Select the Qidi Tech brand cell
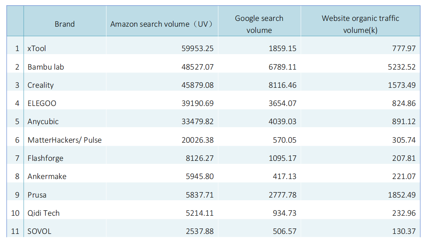 pos(43,213)
